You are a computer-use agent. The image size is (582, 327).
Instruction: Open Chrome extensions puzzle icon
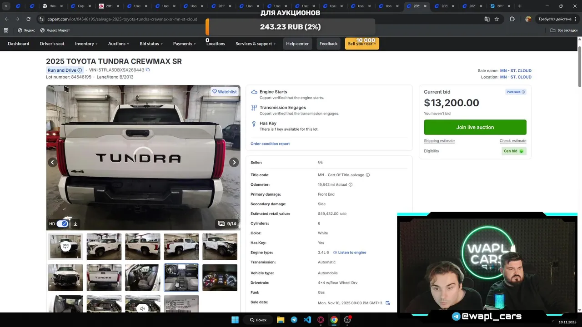click(x=512, y=19)
